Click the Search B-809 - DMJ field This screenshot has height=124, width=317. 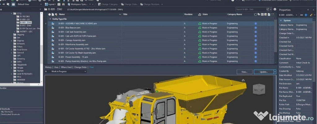[251, 10]
